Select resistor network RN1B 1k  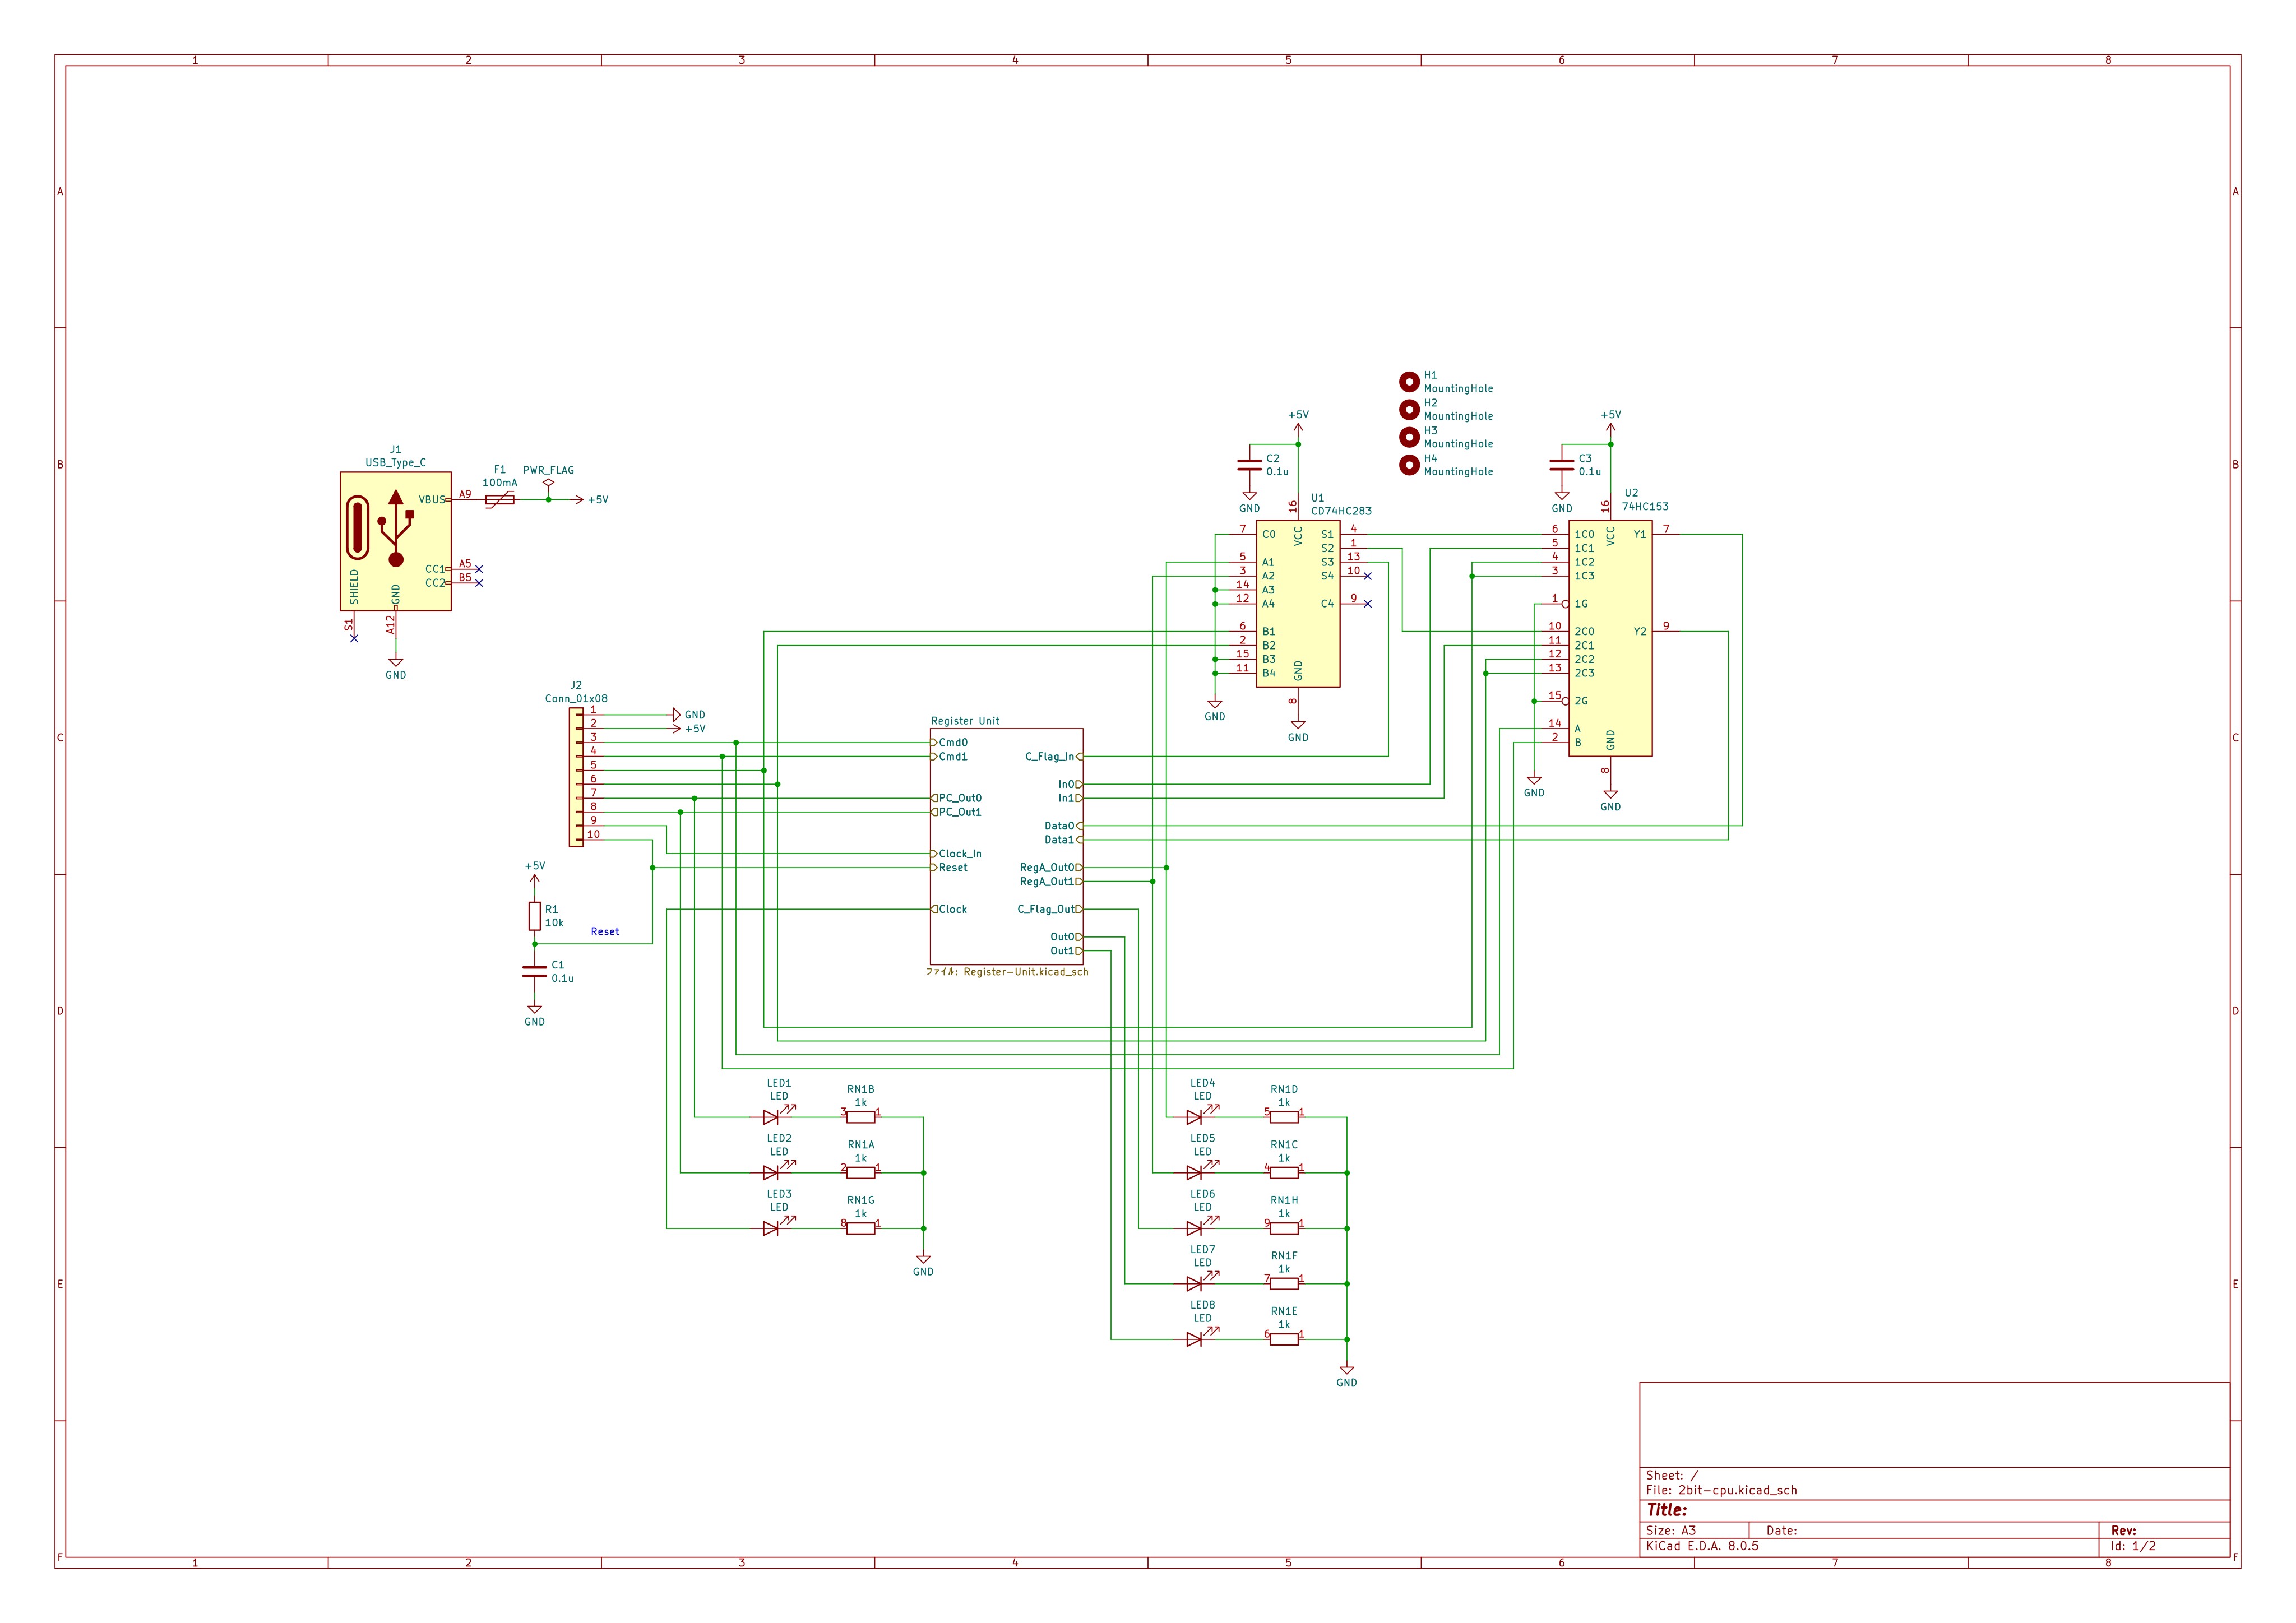coord(861,1117)
